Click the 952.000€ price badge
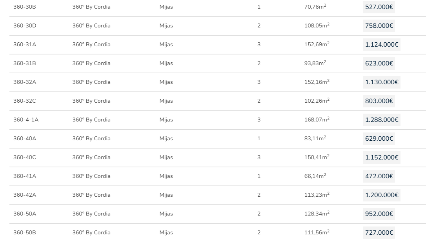This screenshot has height=241, width=426. click(379, 214)
